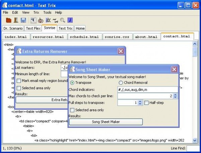This screenshot has height=153, width=201.
Task: Close the Extra Returns Remover dialog
Action: [x=121, y=51]
